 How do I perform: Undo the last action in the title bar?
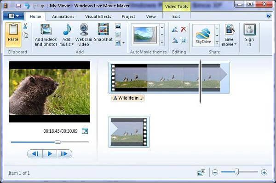click(x=27, y=6)
